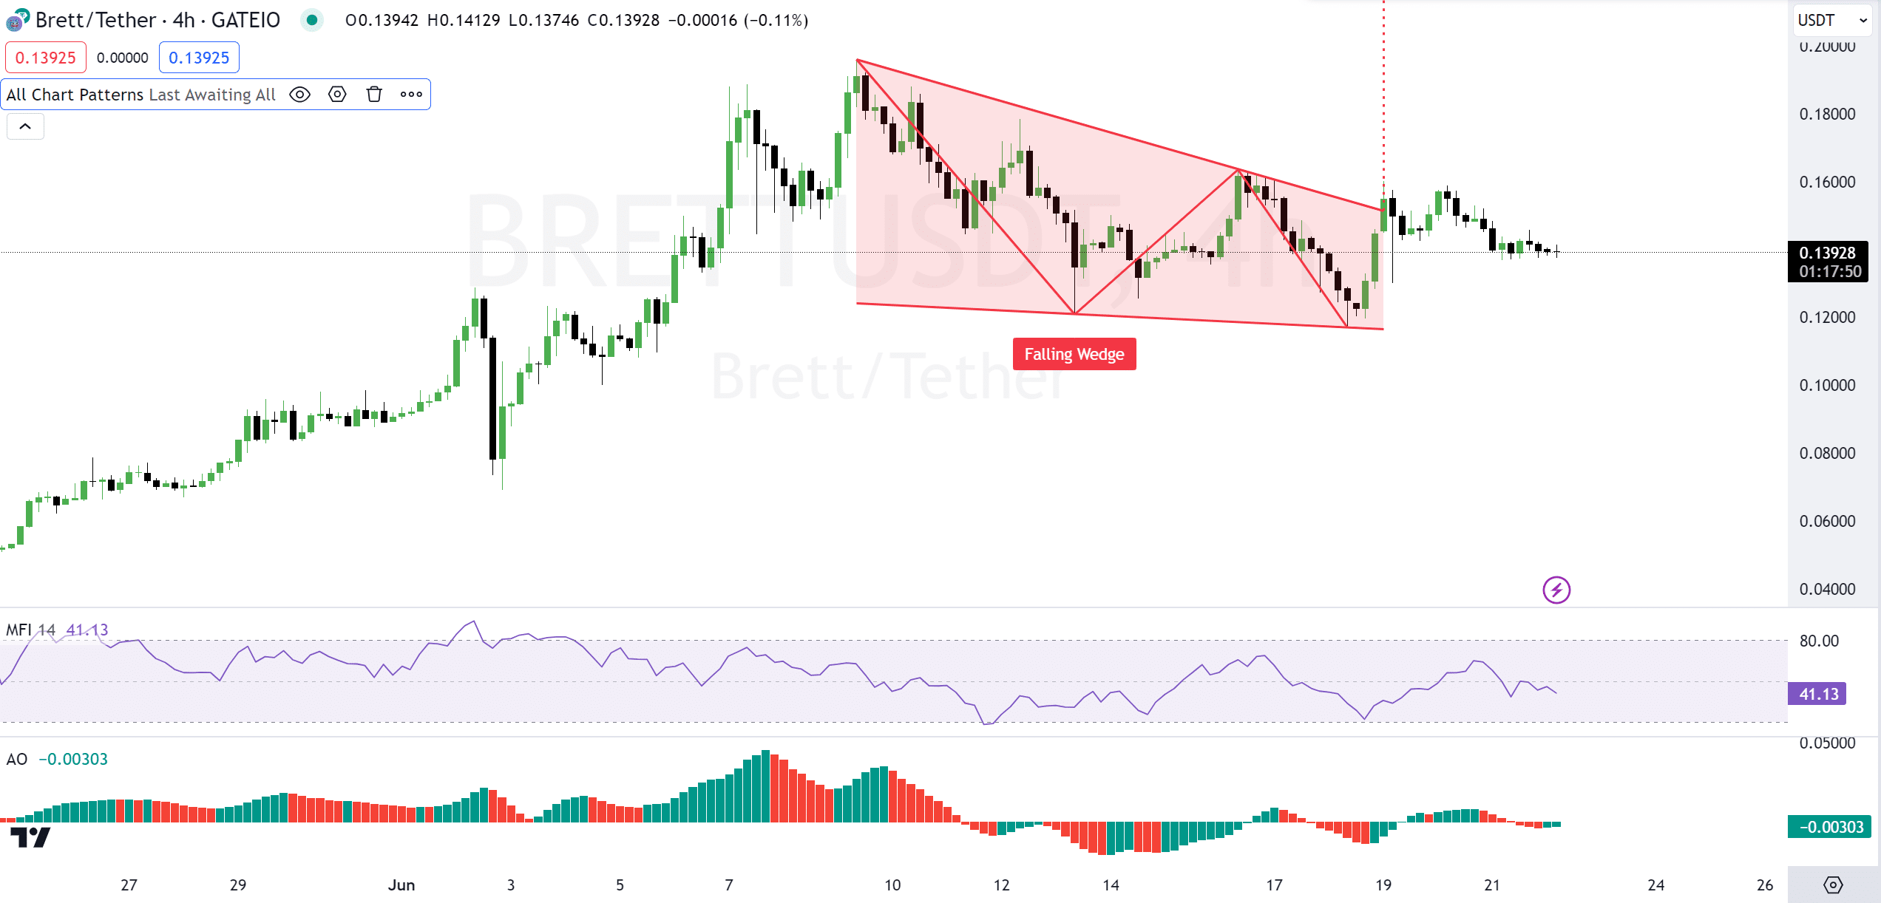Delete the All Chart Patterns indicator
Image resolution: width=1881 pixels, height=903 pixels.
point(374,95)
